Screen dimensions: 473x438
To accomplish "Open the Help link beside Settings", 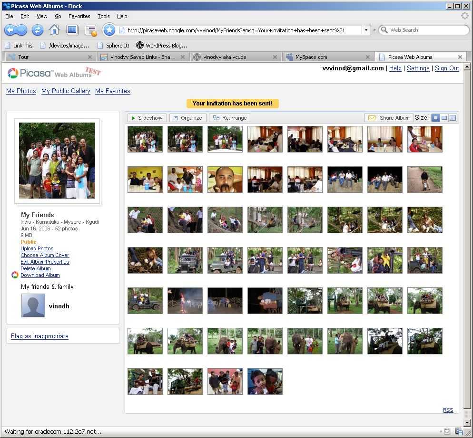I will tap(395, 68).
